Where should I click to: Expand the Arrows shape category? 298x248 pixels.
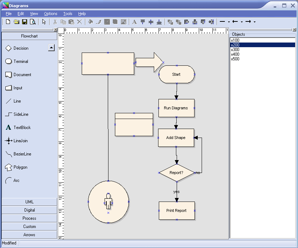29,235
